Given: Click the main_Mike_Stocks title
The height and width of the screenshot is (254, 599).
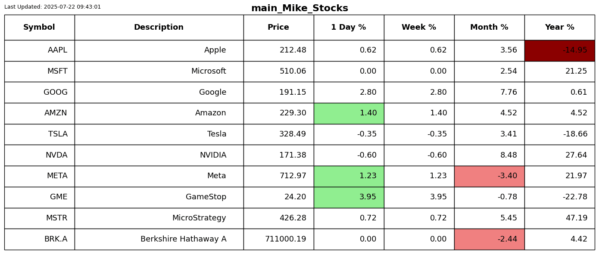Looking at the screenshot, I should click(x=299, y=8).
